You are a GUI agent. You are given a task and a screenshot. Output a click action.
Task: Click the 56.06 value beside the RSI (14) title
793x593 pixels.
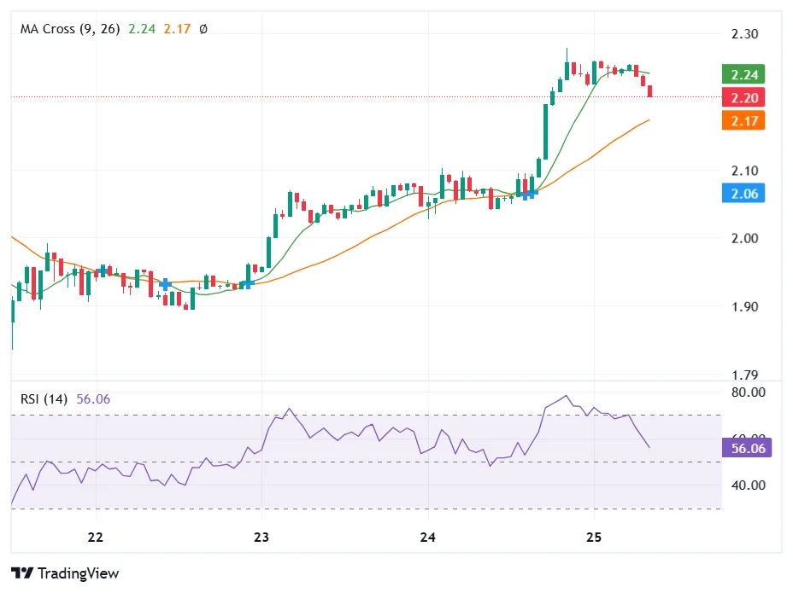[94, 399]
